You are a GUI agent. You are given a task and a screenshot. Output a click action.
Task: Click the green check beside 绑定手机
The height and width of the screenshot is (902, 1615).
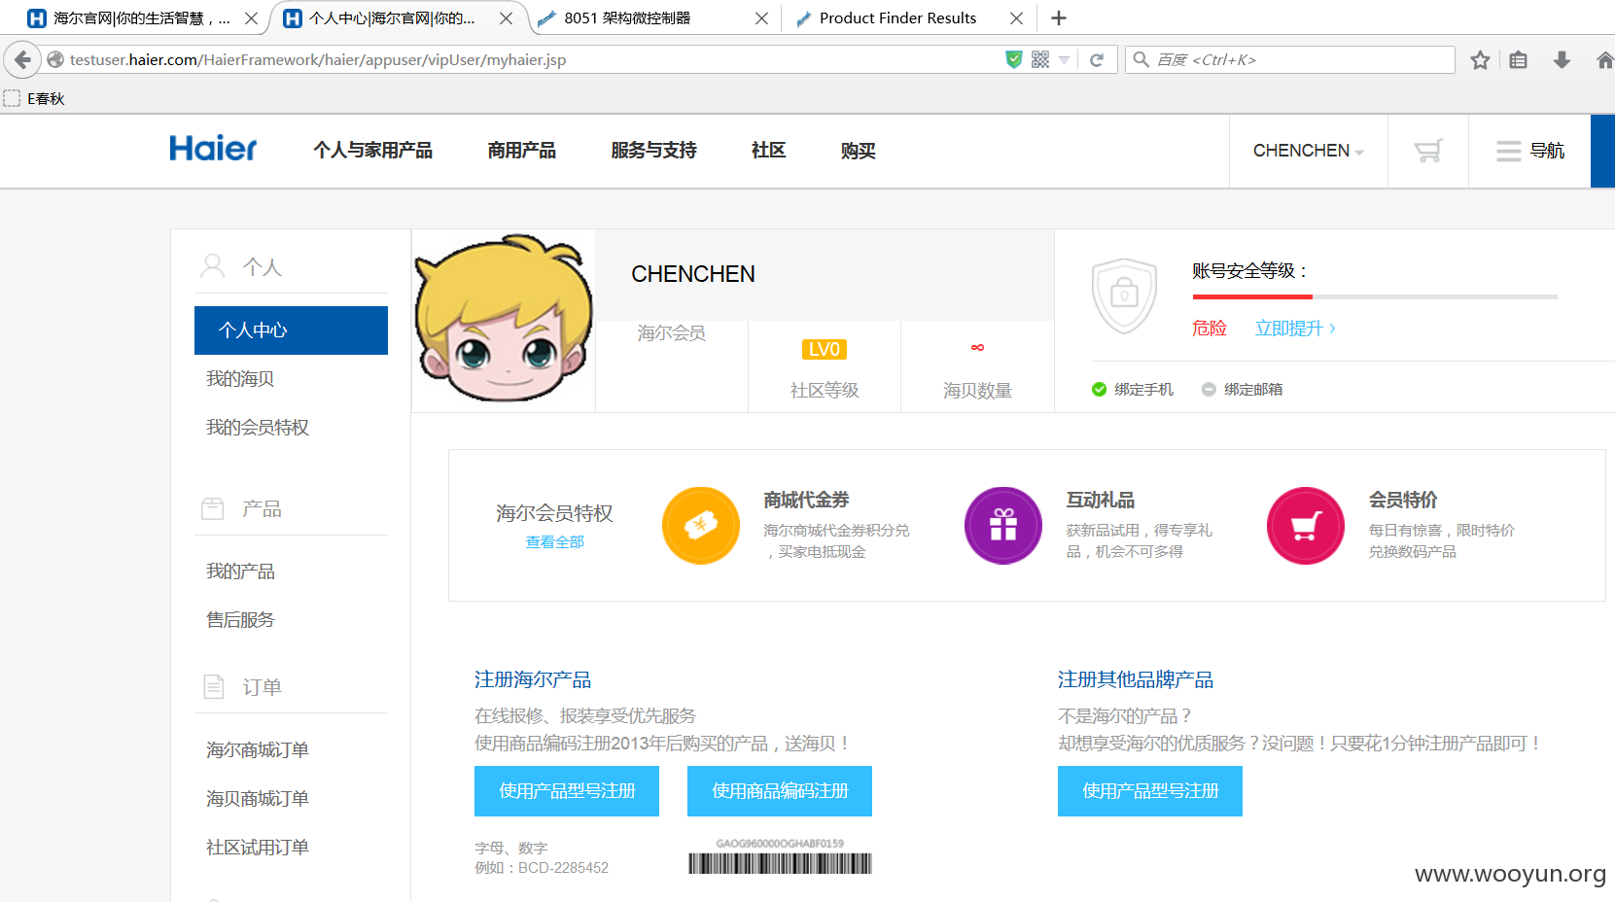1099,389
